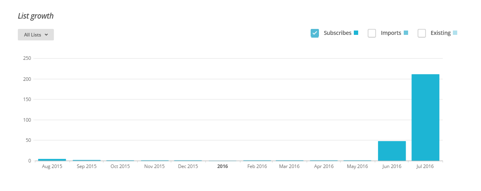481x191 pixels.
Task: Enable the Existing checkbox
Action: 422,33
